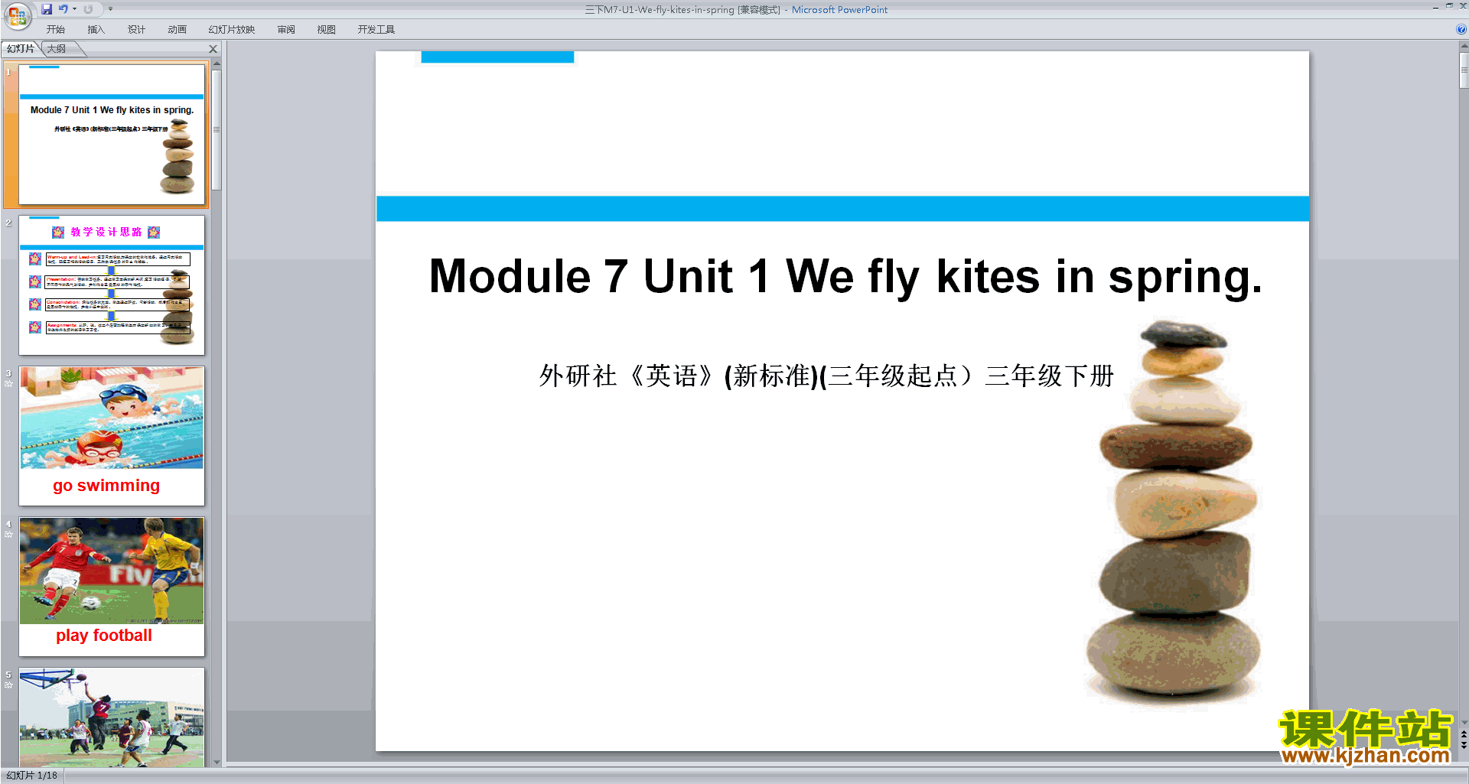The height and width of the screenshot is (784, 1469).
Task: Click the status bar 幻灯片 1/18 indicator
Action: click(x=32, y=776)
